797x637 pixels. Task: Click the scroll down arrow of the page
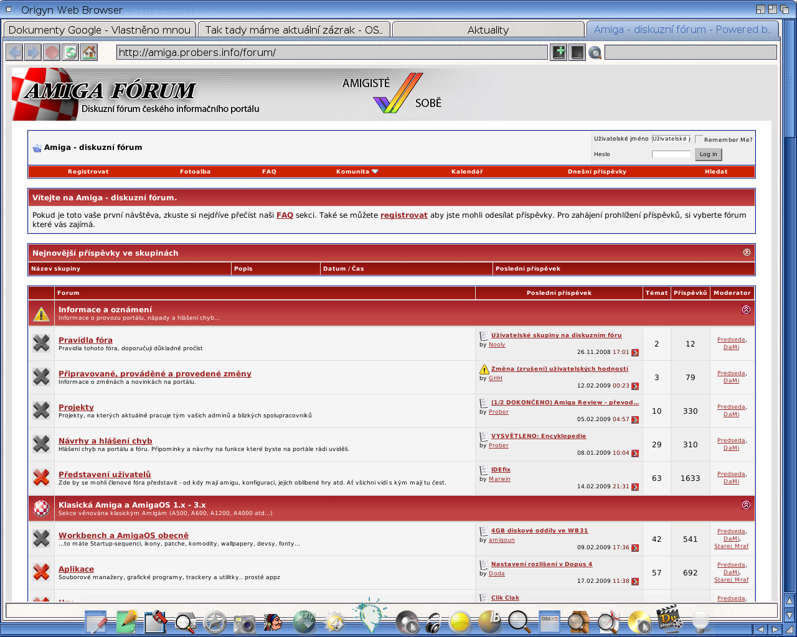coord(790,615)
